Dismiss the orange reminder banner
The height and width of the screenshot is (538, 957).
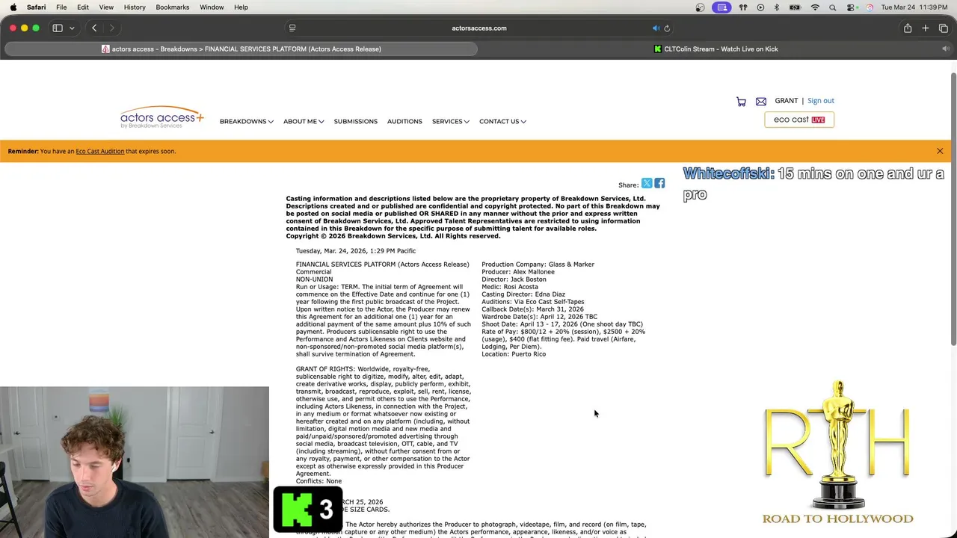[x=940, y=152]
